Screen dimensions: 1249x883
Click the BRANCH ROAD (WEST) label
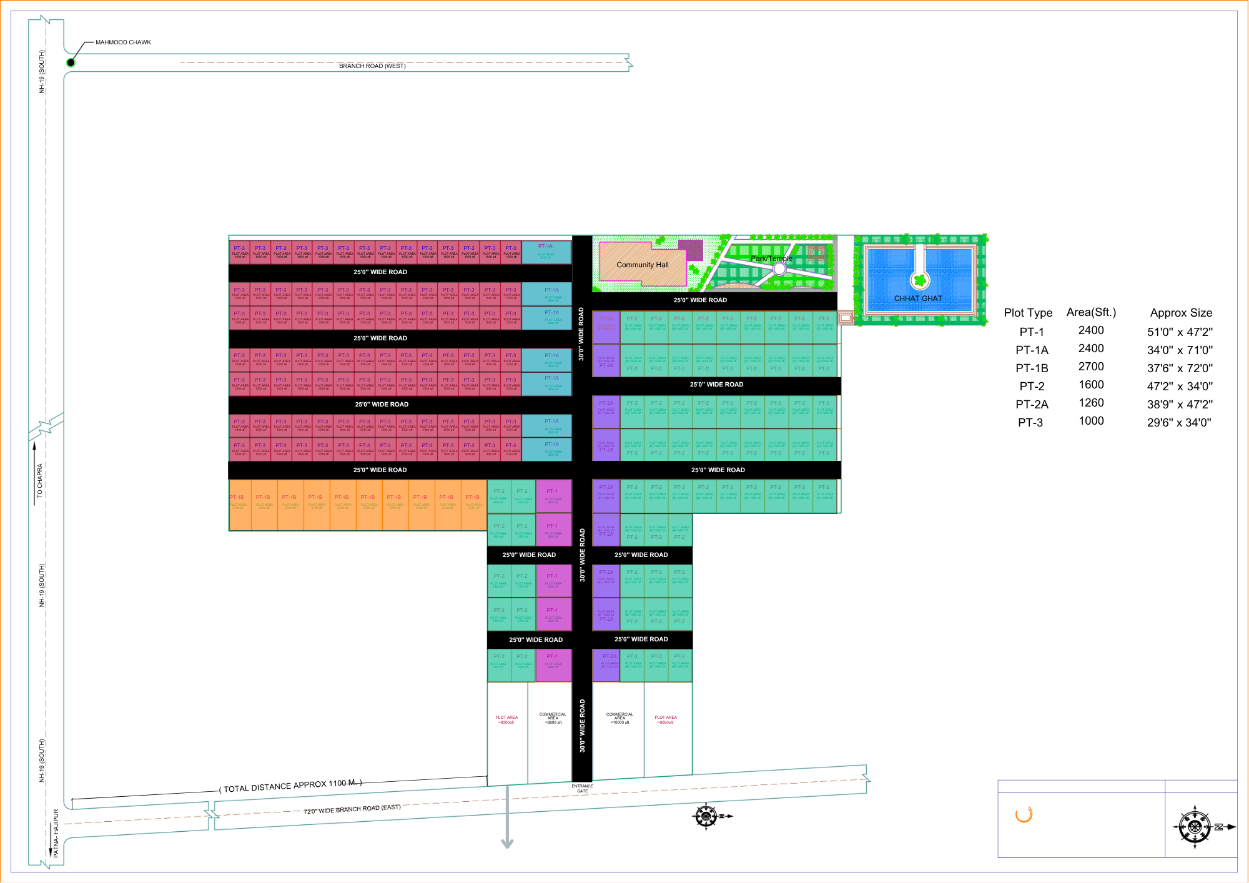[372, 66]
